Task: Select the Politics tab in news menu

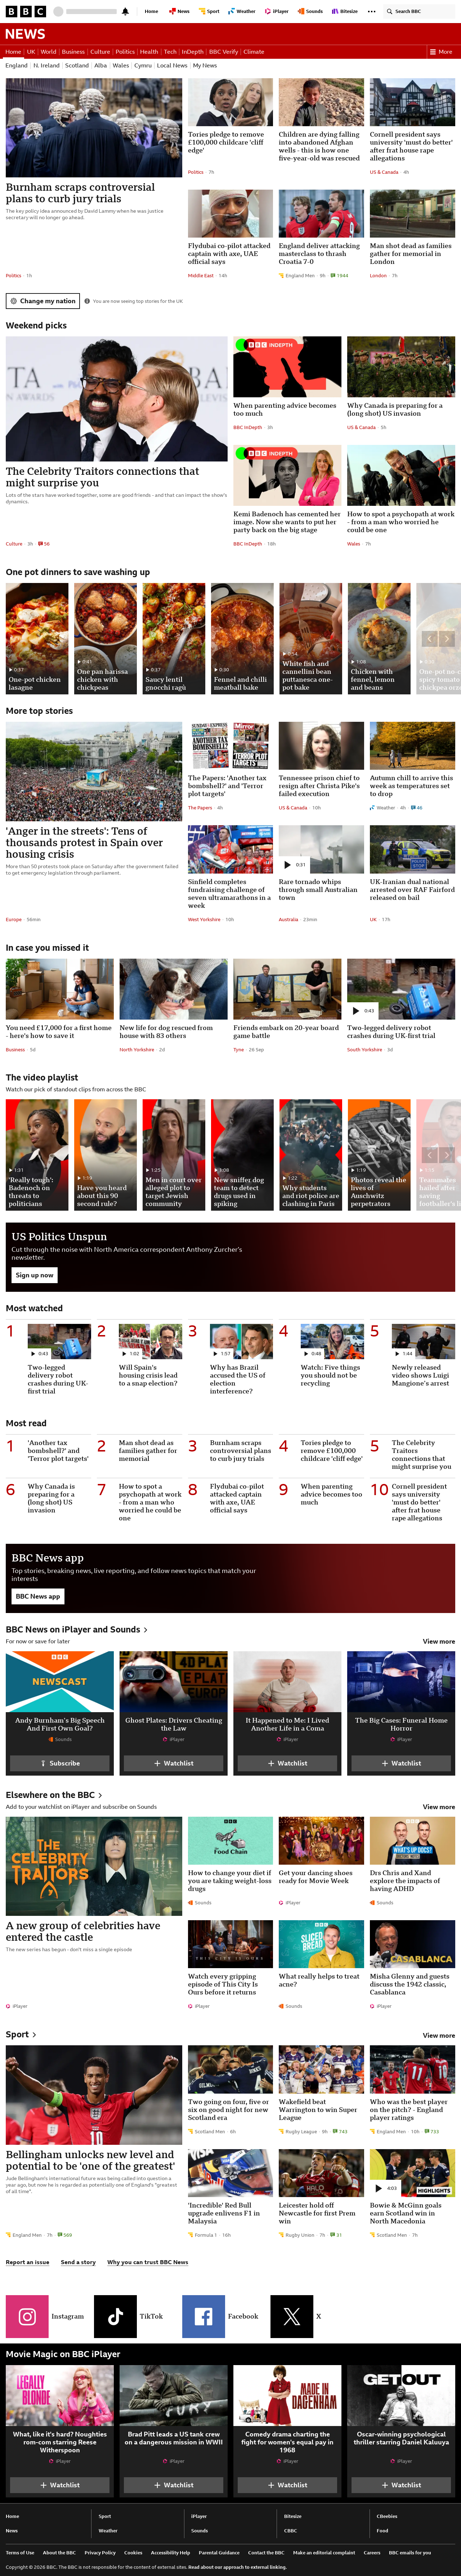Action: (x=125, y=52)
